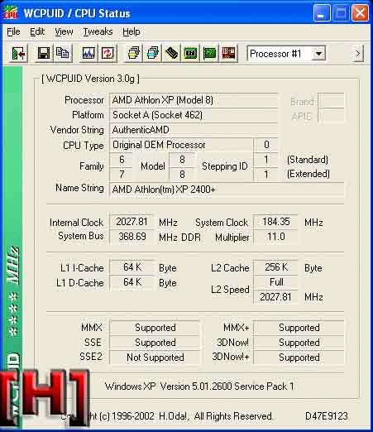Select the Processor #1 combo box
Image resolution: width=373 pixels, height=432 pixels.
click(x=286, y=54)
